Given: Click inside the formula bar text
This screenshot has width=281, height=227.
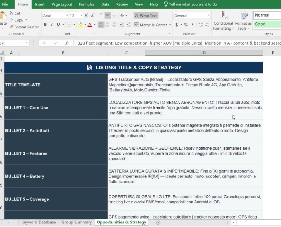Looking at the screenshot, I should 178,43.
